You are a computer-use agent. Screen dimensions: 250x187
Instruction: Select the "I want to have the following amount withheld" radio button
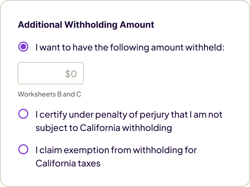coord(23,47)
